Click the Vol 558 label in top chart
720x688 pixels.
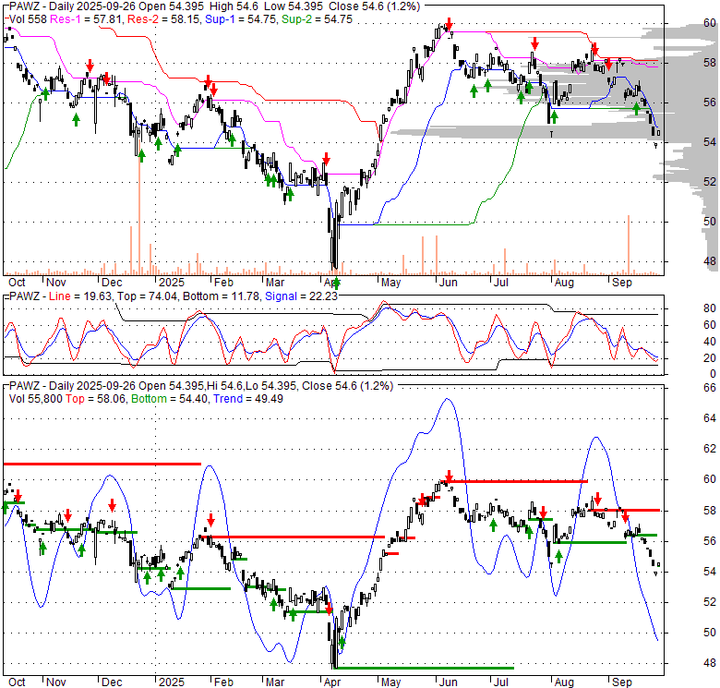(28, 19)
